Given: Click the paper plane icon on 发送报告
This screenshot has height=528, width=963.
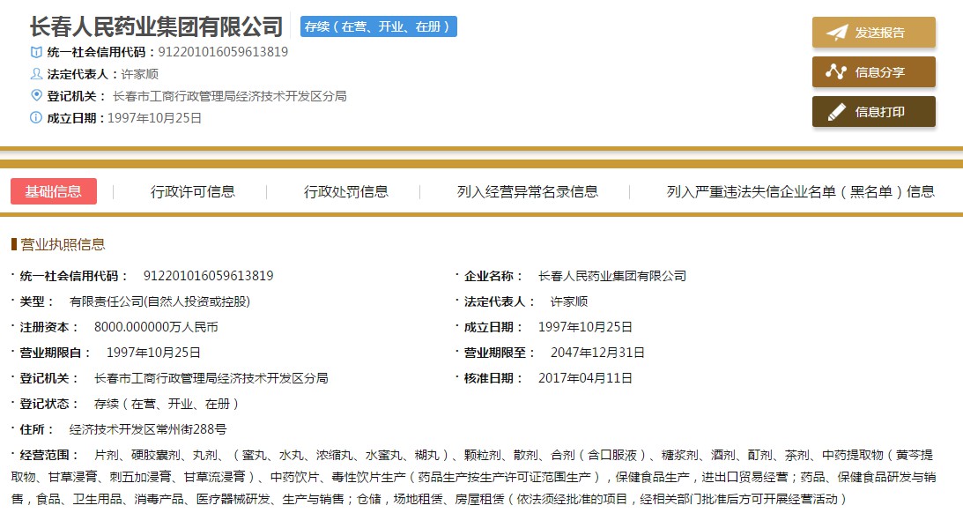Looking at the screenshot, I should (x=836, y=33).
